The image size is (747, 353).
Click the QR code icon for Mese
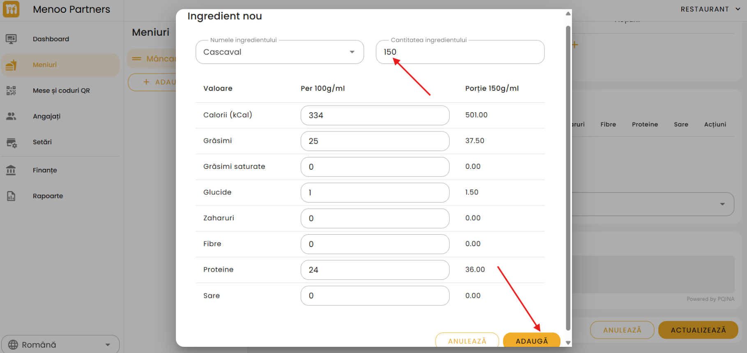coord(11,90)
